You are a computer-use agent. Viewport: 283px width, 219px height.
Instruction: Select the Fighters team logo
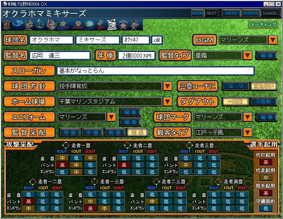pyautogui.click(x=123, y=25)
